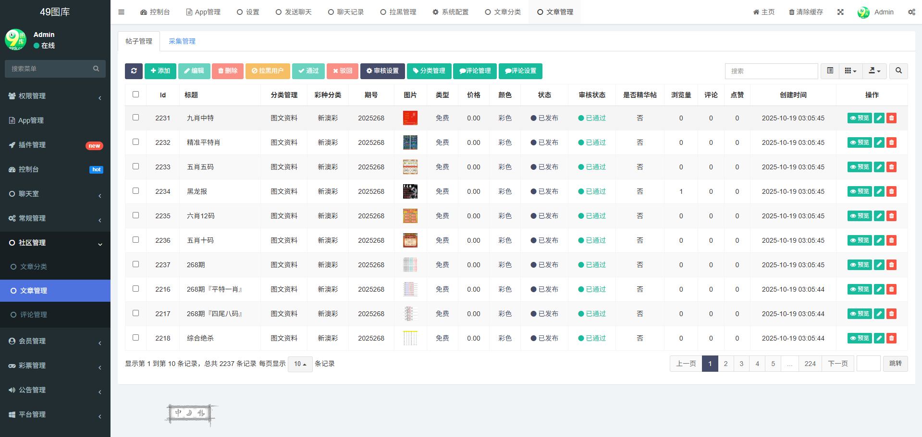This screenshot has height=437, width=922.
Task: Go to 下一页 in pagination
Action: (837, 364)
